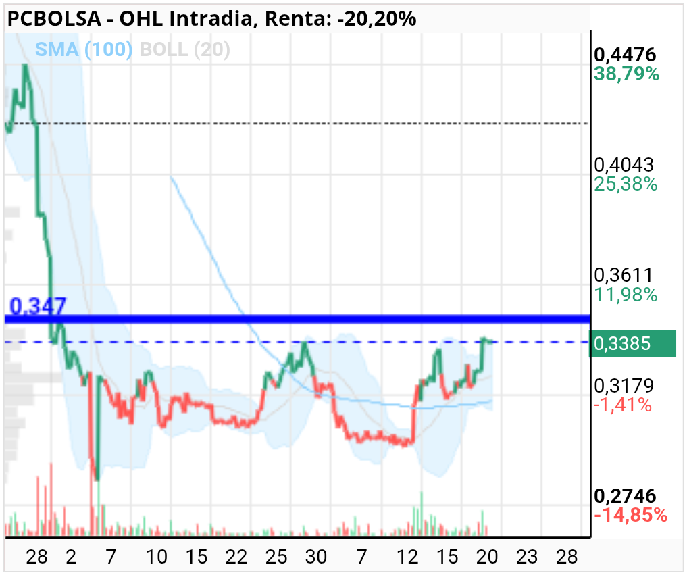Click the 38,79% percentage label
Screen dimensions: 687x575
coord(626,74)
